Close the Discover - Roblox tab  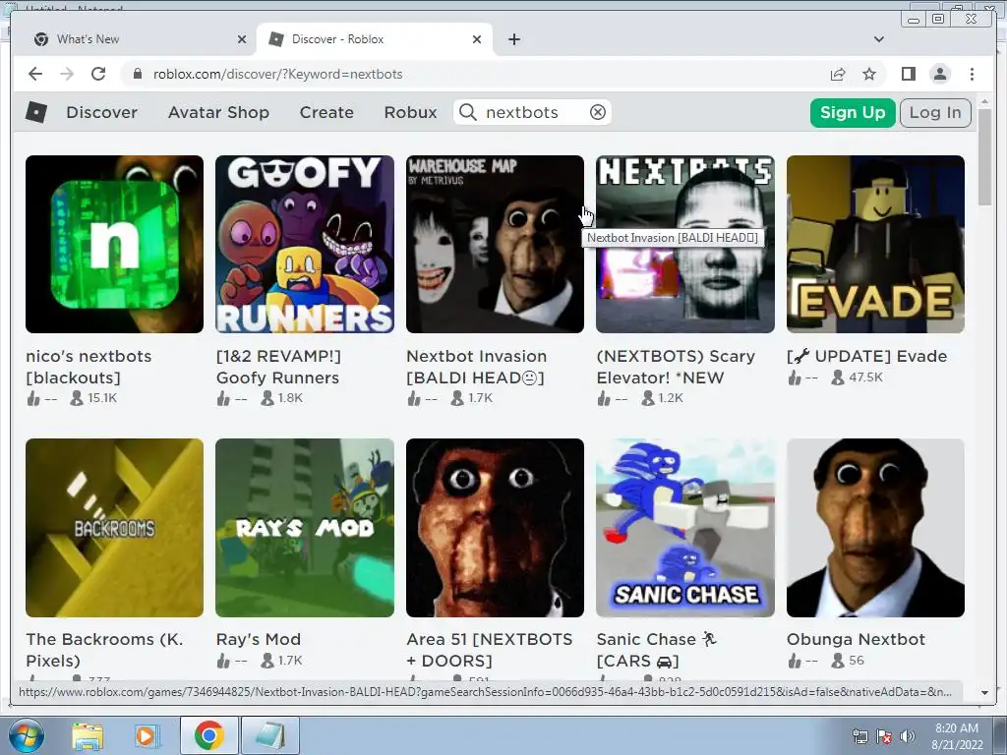[477, 39]
